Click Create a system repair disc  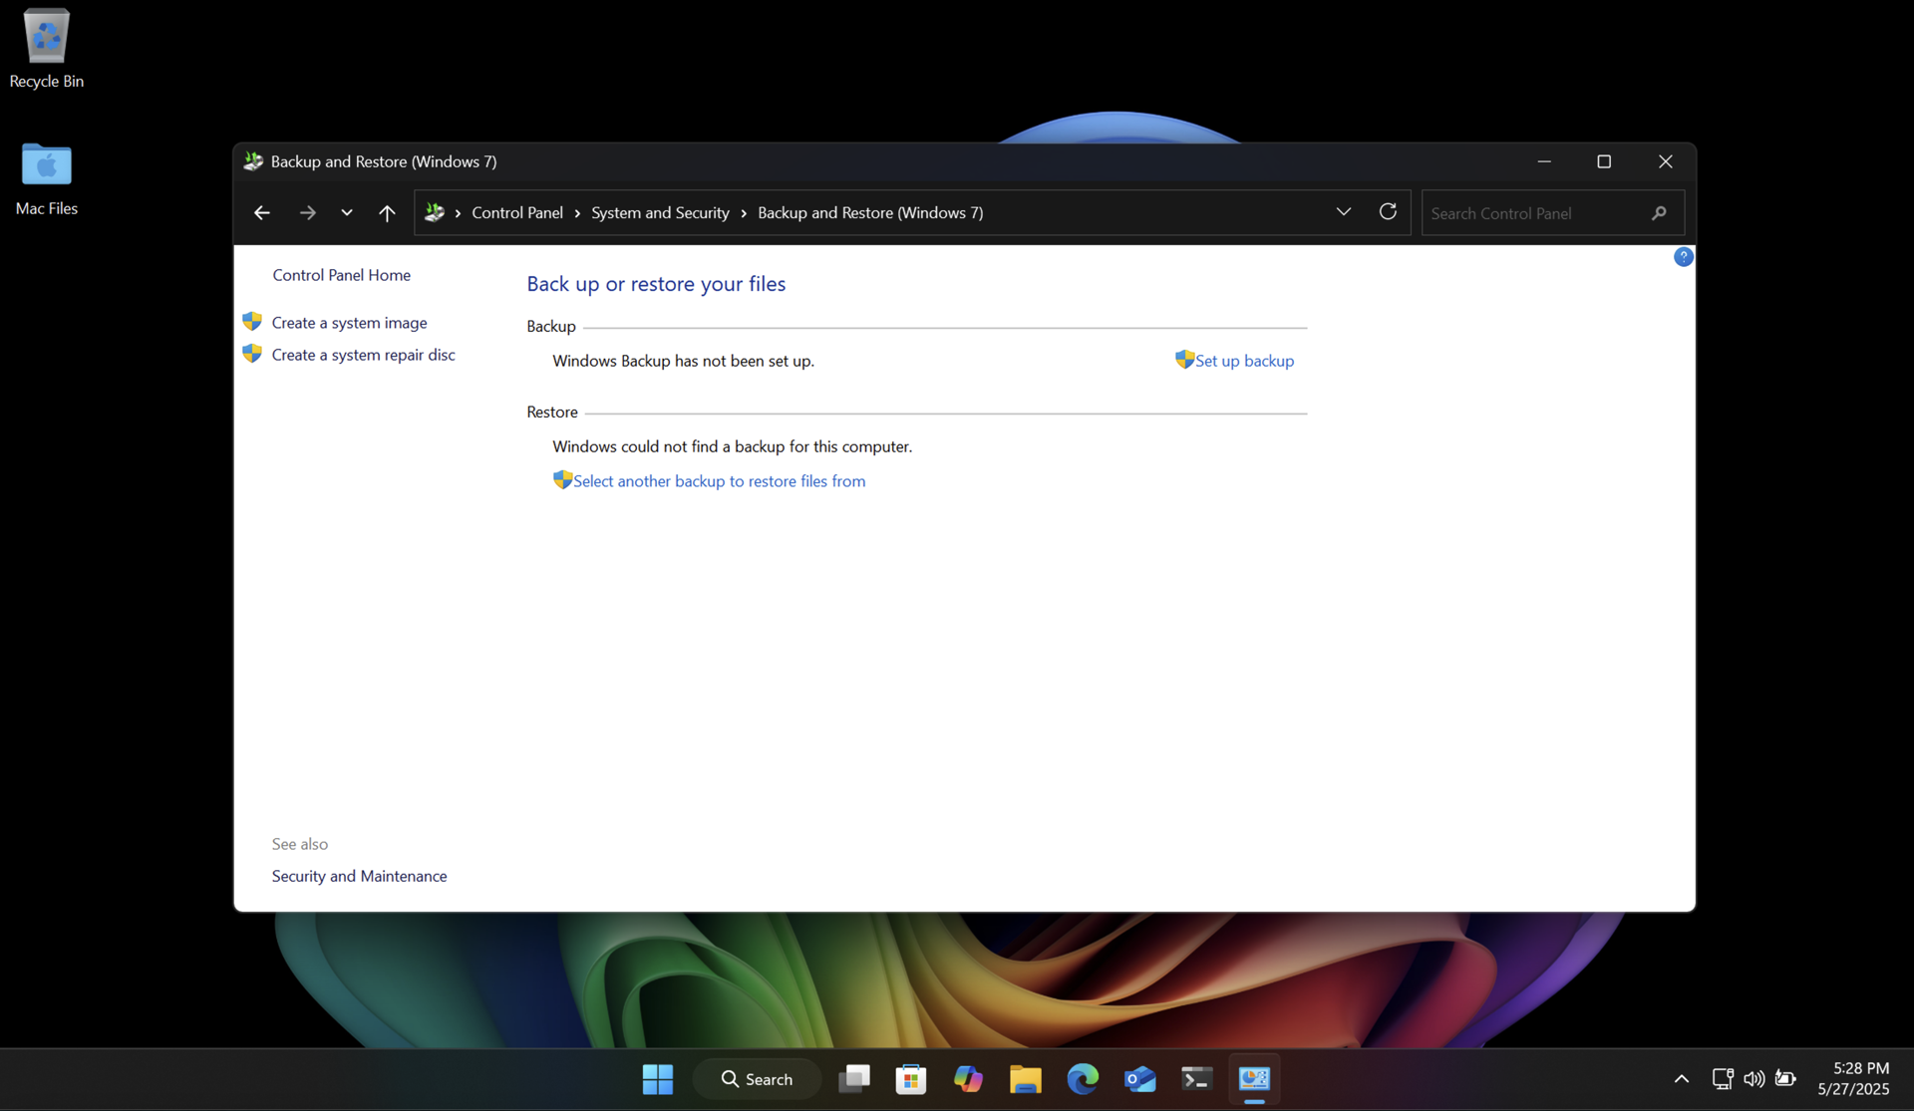coord(363,355)
